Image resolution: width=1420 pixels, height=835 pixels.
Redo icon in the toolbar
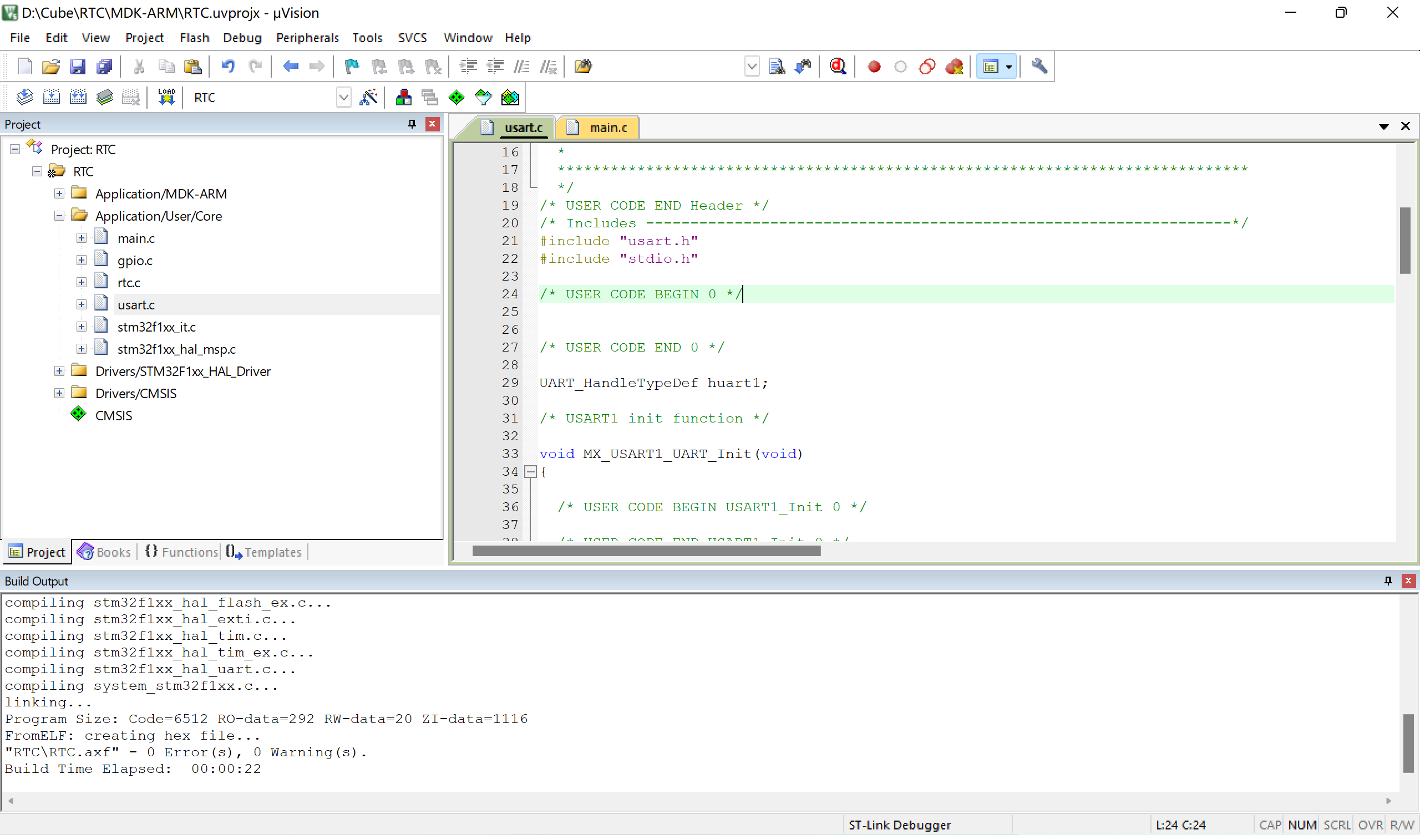[255, 67]
